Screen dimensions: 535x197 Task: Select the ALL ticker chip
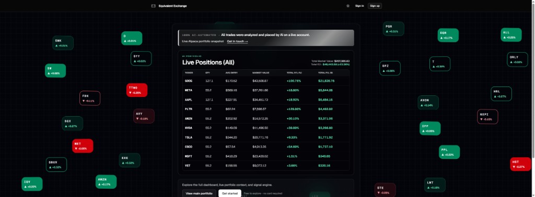(511, 35)
